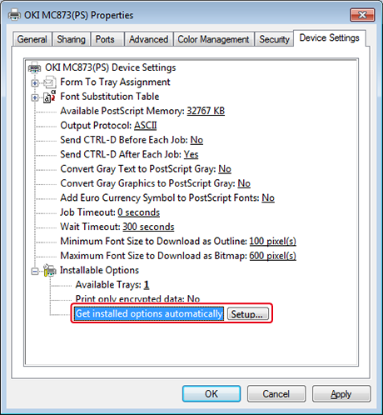Image resolution: width=383 pixels, height=415 pixels.
Task: Select Get installed options automatically item
Action: click(x=149, y=313)
